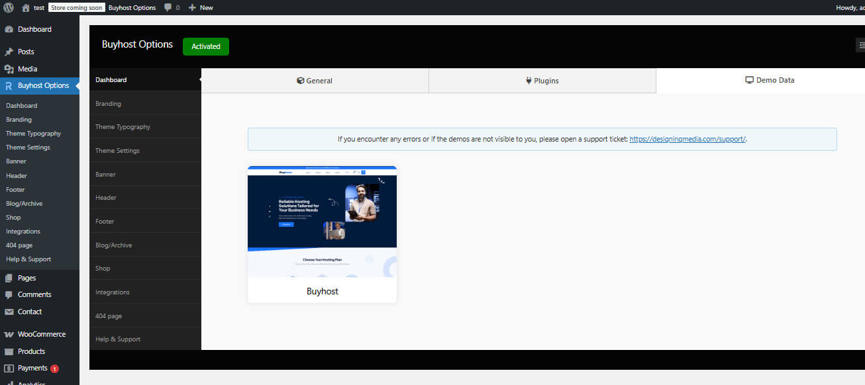Open Theme Typography in options panel
Screen dimensions: 865x385
[145, 127]
